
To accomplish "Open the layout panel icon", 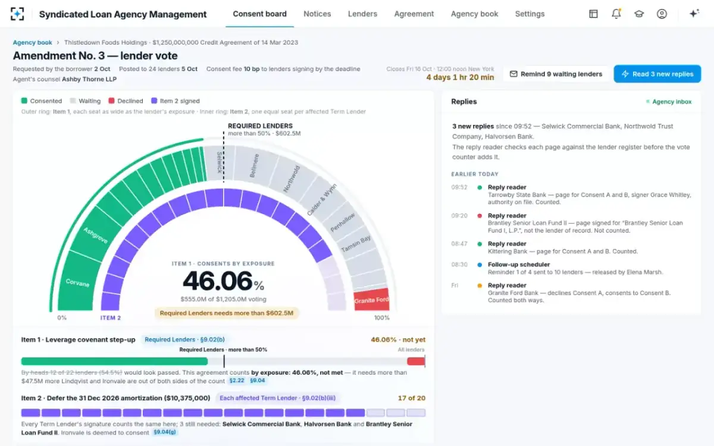I will coord(593,14).
